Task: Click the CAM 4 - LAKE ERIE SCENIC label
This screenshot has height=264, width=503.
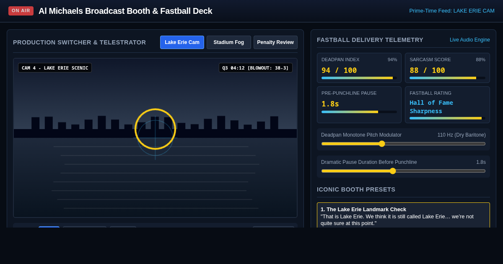Action: (55, 68)
